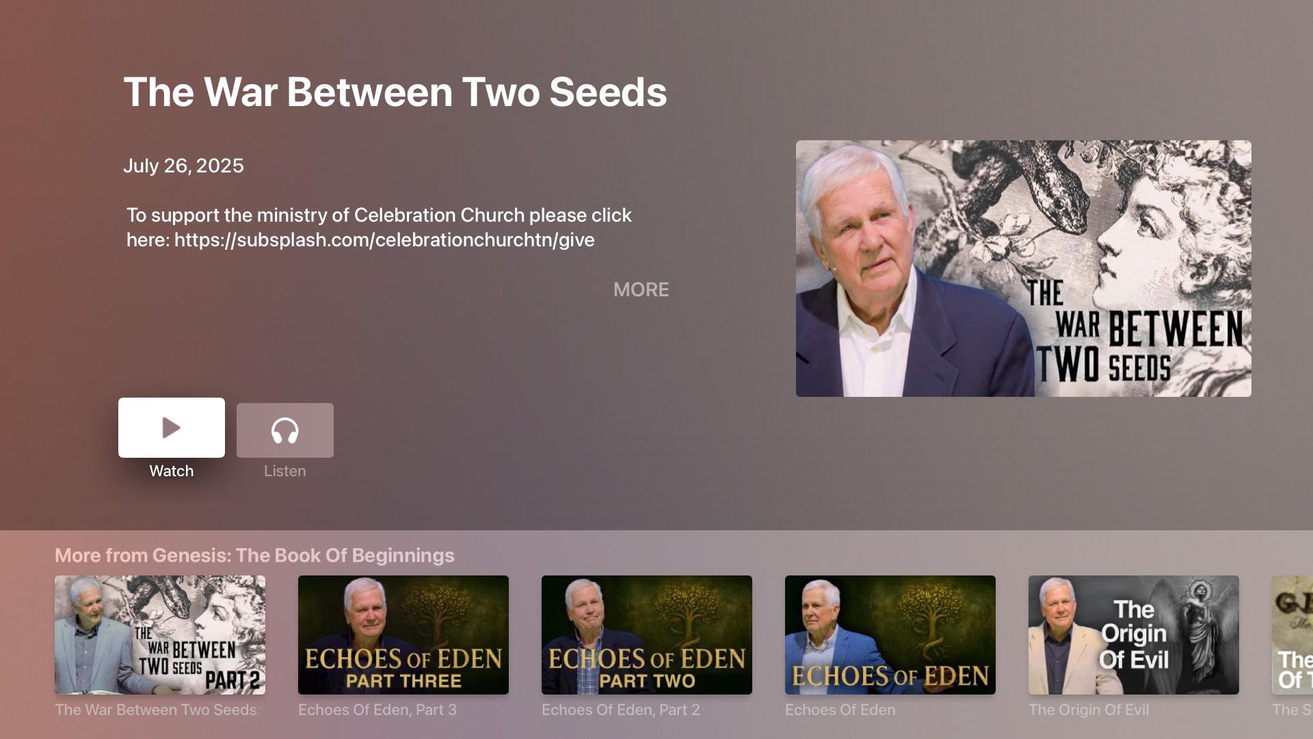Screen dimensions: 1313x739
Task: Open the Echoes of Eden thumbnail
Action: [890, 635]
